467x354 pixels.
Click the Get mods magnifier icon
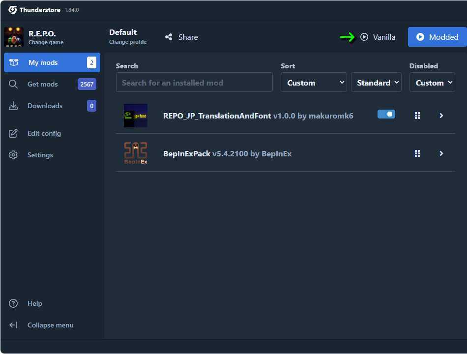coord(13,85)
